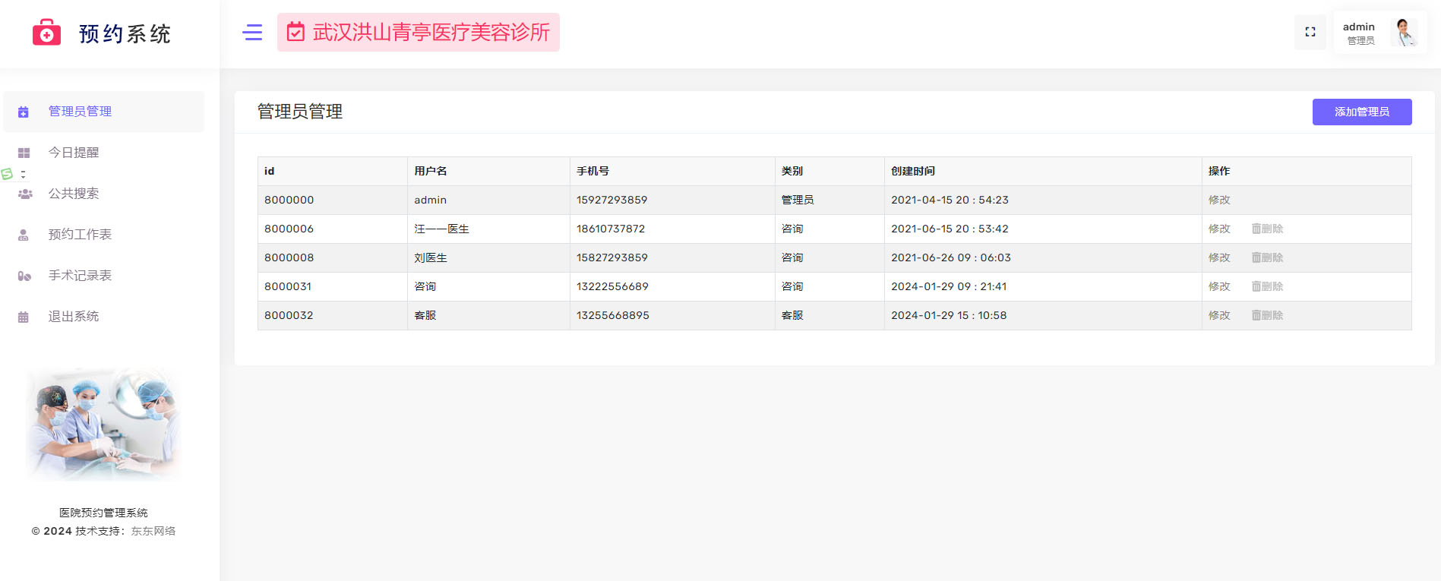Screen dimensions: 1441x581
Task: Delete the 客服 user row 8000032
Action: tap(1267, 315)
